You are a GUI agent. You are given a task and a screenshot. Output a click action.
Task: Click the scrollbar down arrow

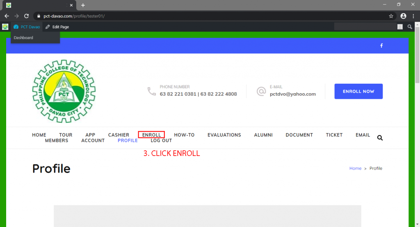pyautogui.click(x=417, y=224)
